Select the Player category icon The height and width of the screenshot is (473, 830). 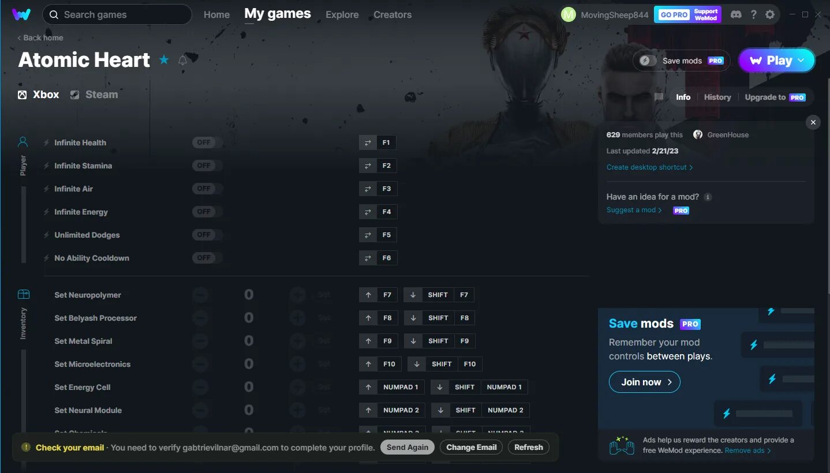click(x=23, y=141)
